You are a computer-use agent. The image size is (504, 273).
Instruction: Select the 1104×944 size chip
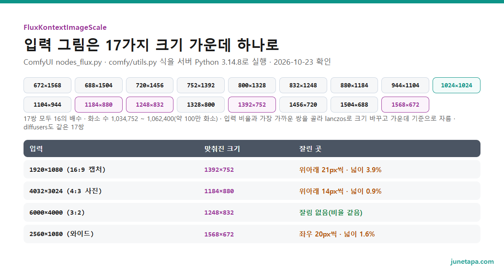click(x=47, y=105)
